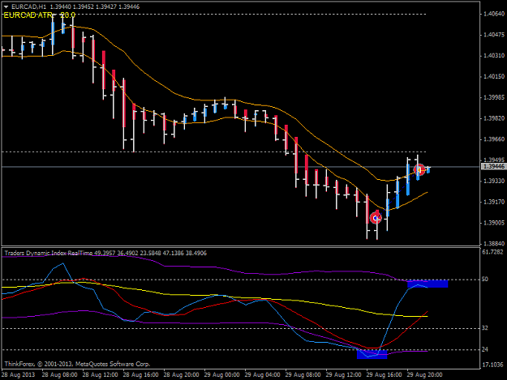507x380 pixels.
Task: Click the 29 Aug 04:00 time label
Action: point(262,375)
